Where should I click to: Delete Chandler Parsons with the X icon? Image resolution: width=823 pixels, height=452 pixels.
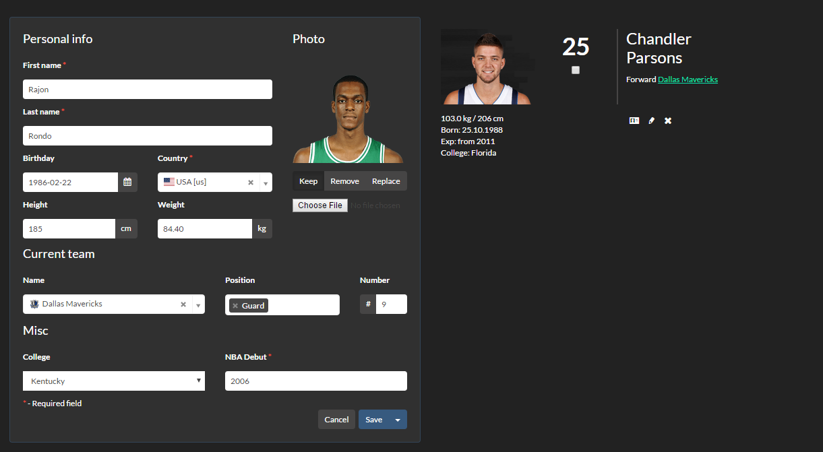pyautogui.click(x=668, y=121)
